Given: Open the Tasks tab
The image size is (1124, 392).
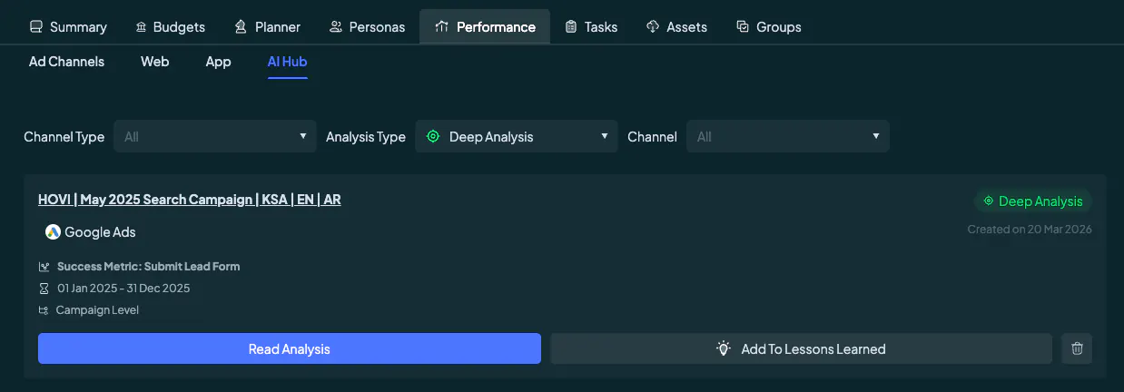Looking at the screenshot, I should point(591,27).
